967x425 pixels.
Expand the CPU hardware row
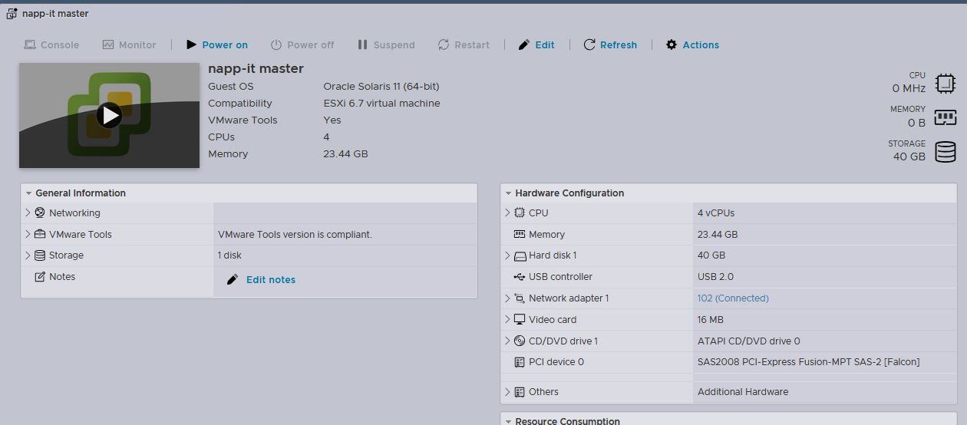point(507,212)
